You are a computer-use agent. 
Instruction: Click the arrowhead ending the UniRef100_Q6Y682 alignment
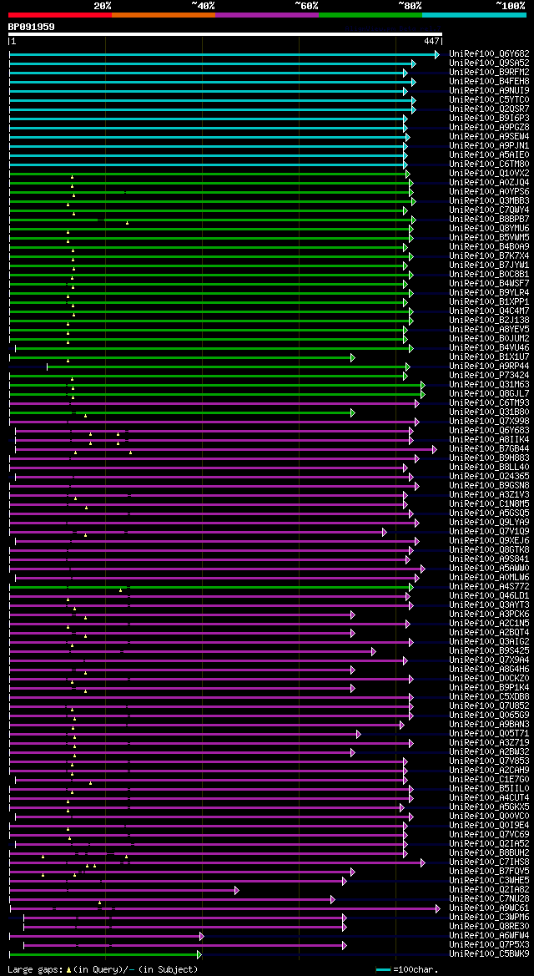(x=437, y=55)
